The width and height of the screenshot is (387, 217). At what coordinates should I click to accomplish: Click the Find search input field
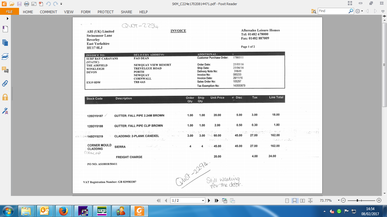[333, 11]
